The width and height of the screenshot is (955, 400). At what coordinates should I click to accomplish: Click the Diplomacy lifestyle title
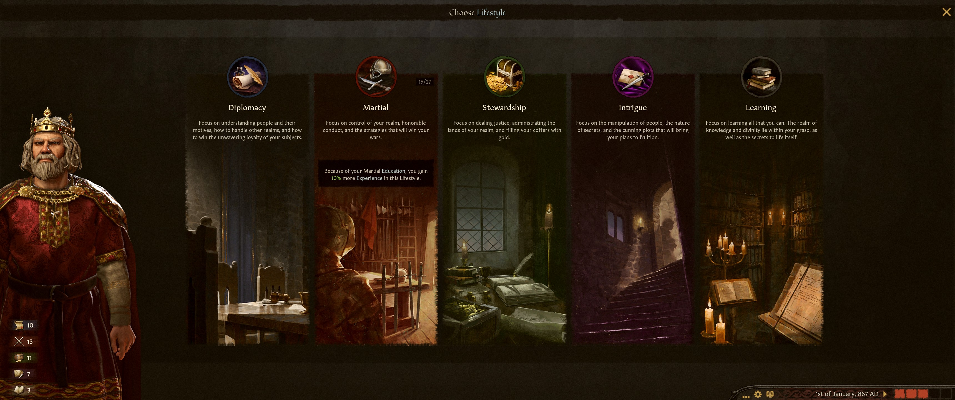coord(247,107)
